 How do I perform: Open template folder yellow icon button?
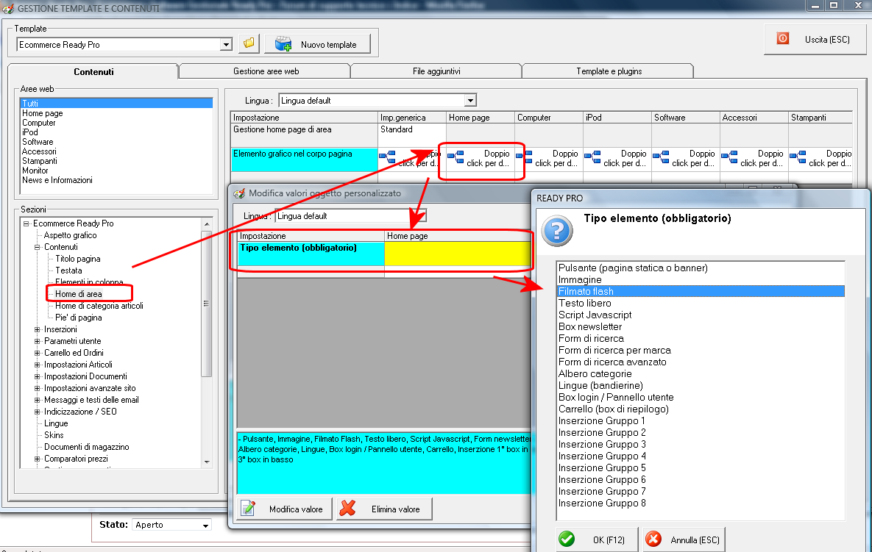(249, 43)
